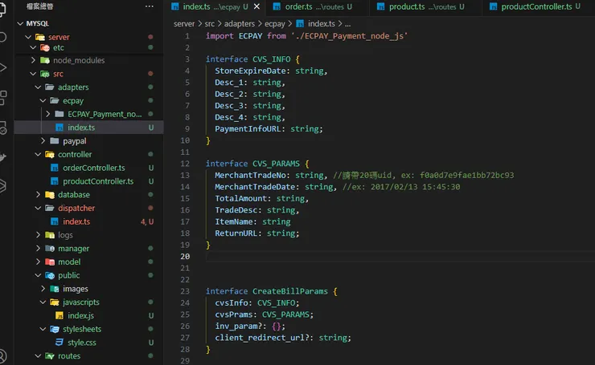595x365 pixels.
Task: Click the adapters breadcrumb segment
Action: (244, 24)
